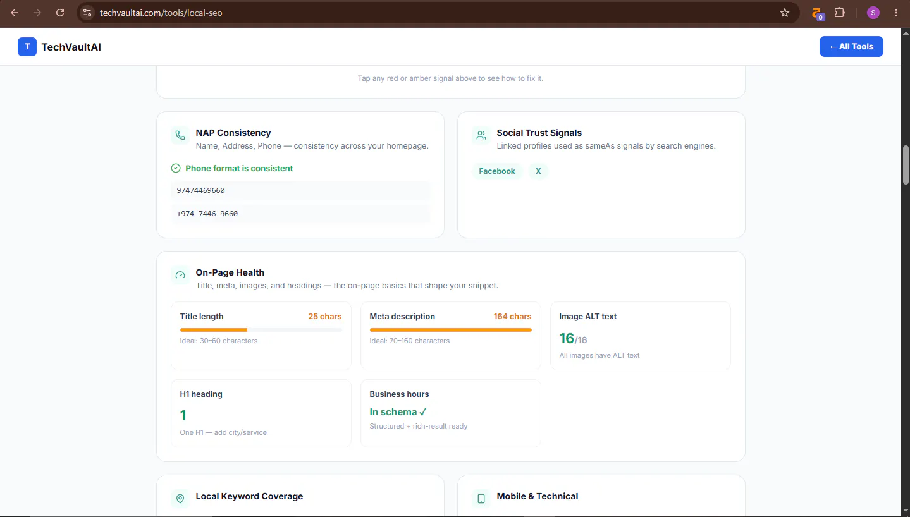Click the 164 chars value
The width and height of the screenshot is (910, 517).
pyautogui.click(x=513, y=317)
